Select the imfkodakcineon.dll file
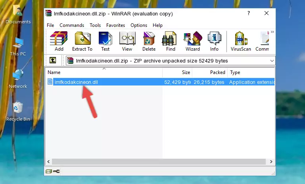The image size is (305, 184). pyautogui.click(x=76, y=82)
